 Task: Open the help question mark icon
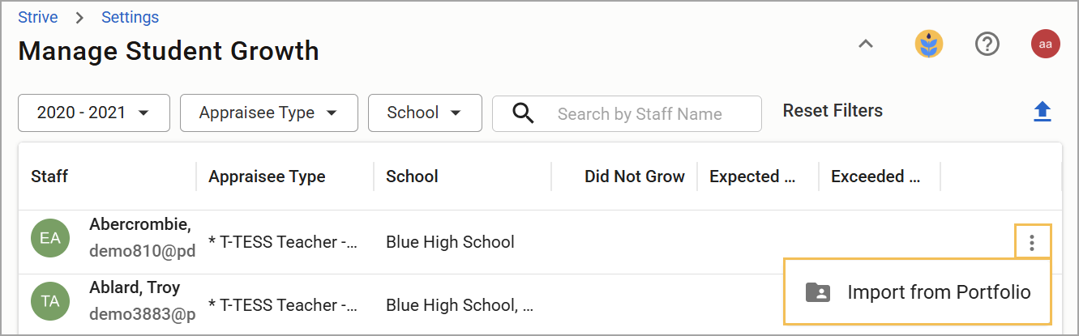pos(987,45)
